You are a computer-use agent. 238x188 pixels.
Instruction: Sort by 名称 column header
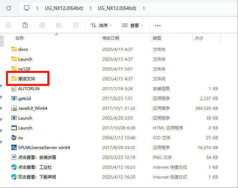(x=20, y=38)
